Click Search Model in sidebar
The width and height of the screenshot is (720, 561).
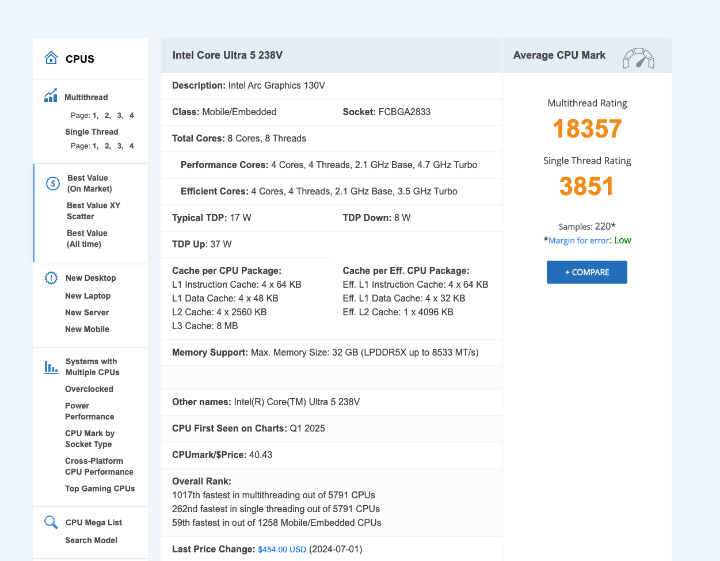pos(91,540)
